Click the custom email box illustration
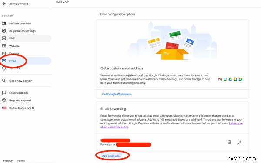261x163 pixels. [172, 41]
